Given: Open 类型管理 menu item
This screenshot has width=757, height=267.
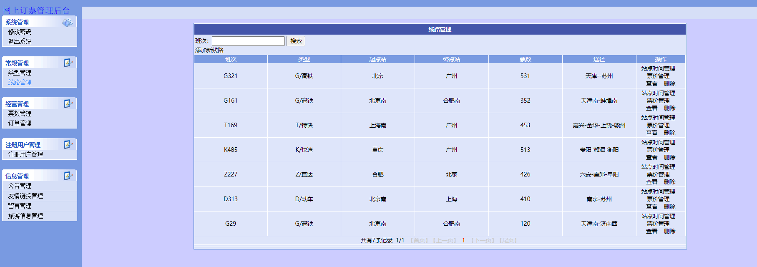Looking at the screenshot, I should click(20, 73).
